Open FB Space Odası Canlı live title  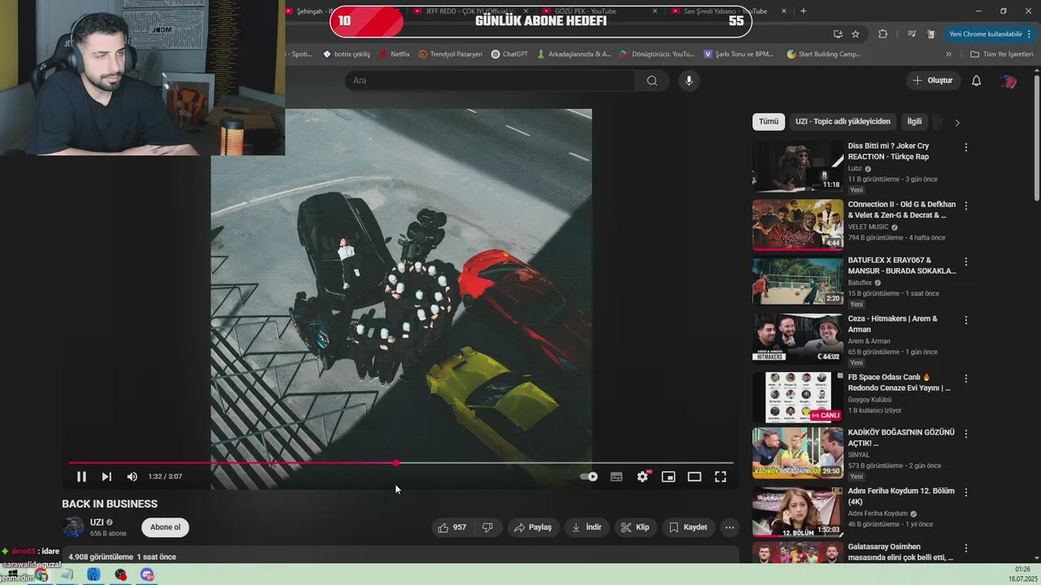[899, 383]
